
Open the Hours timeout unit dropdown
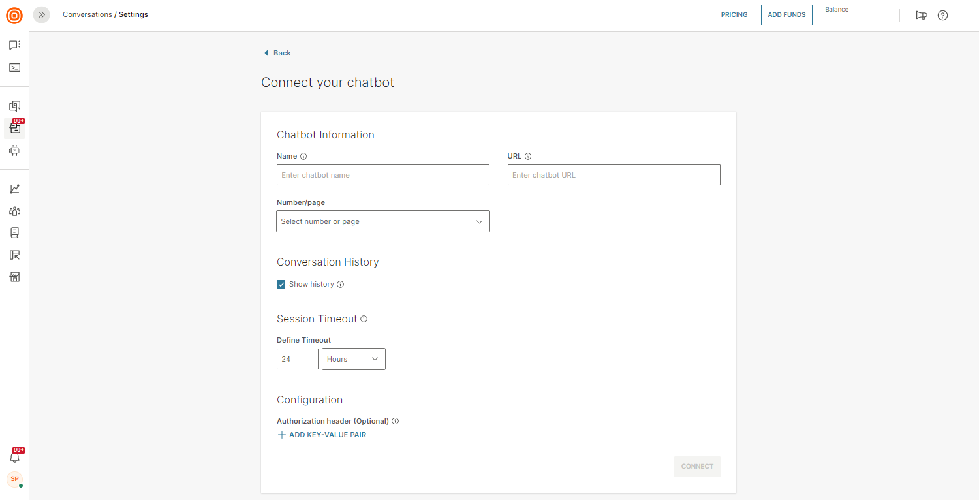pyautogui.click(x=353, y=359)
